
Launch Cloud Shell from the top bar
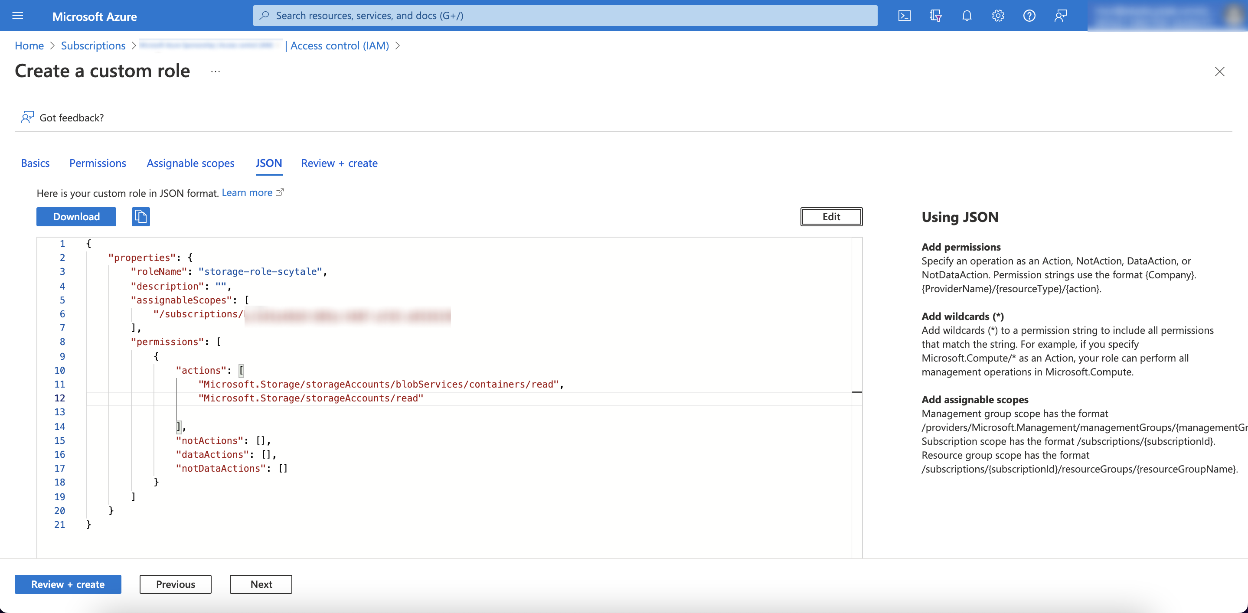click(904, 16)
